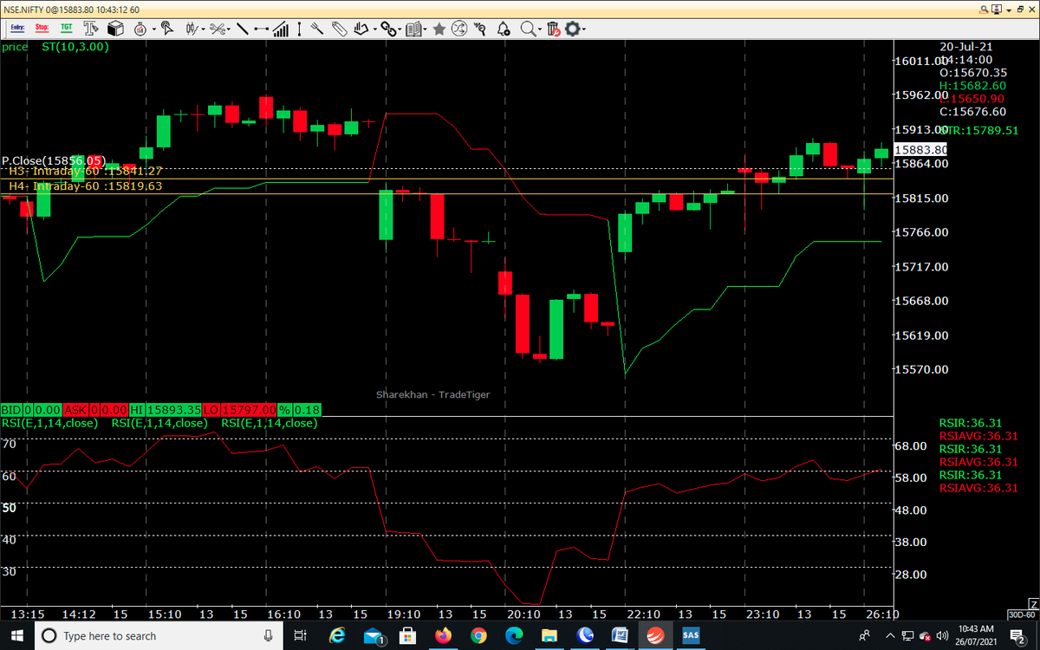Click the bell alert icon
This screenshot has width=1040, height=650.
pos(504,29)
